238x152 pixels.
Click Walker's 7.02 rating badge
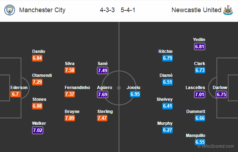pyautogui.click(x=37, y=130)
